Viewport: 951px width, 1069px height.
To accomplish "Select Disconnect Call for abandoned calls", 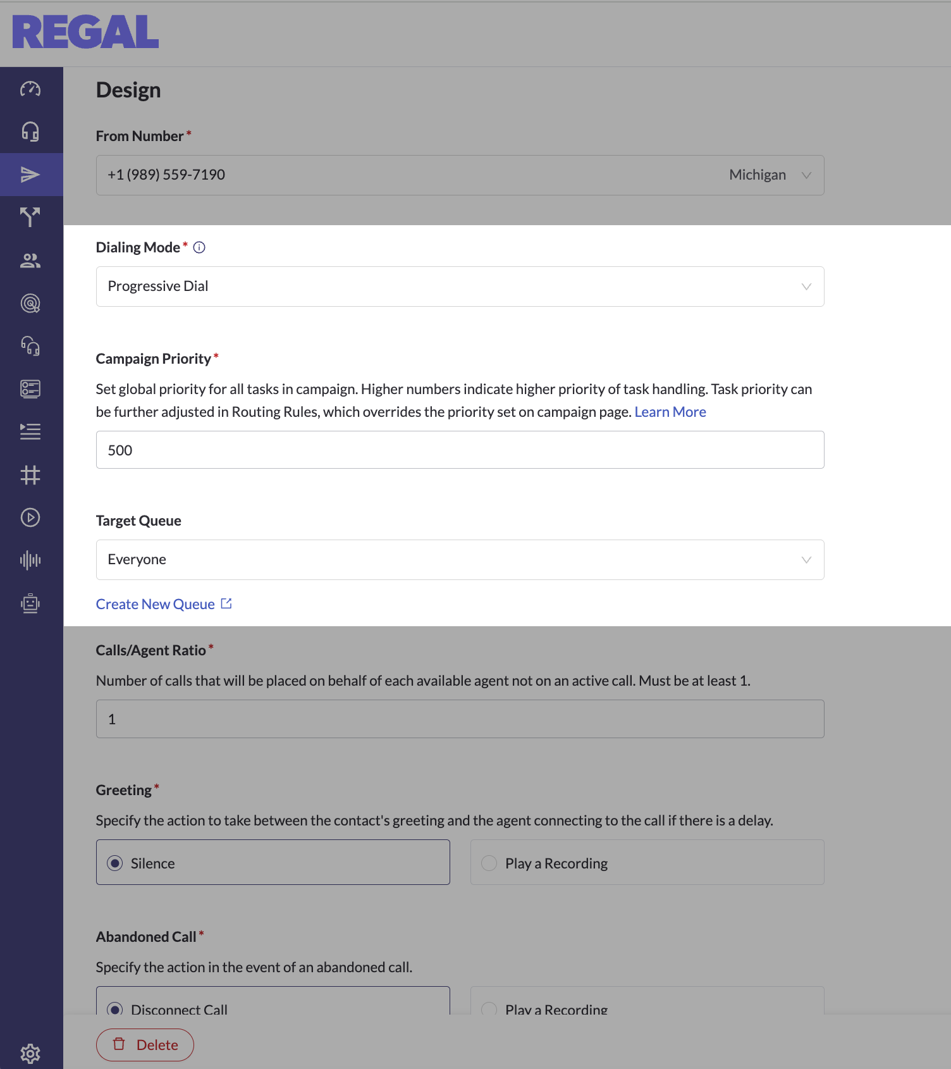I will (273, 1001).
